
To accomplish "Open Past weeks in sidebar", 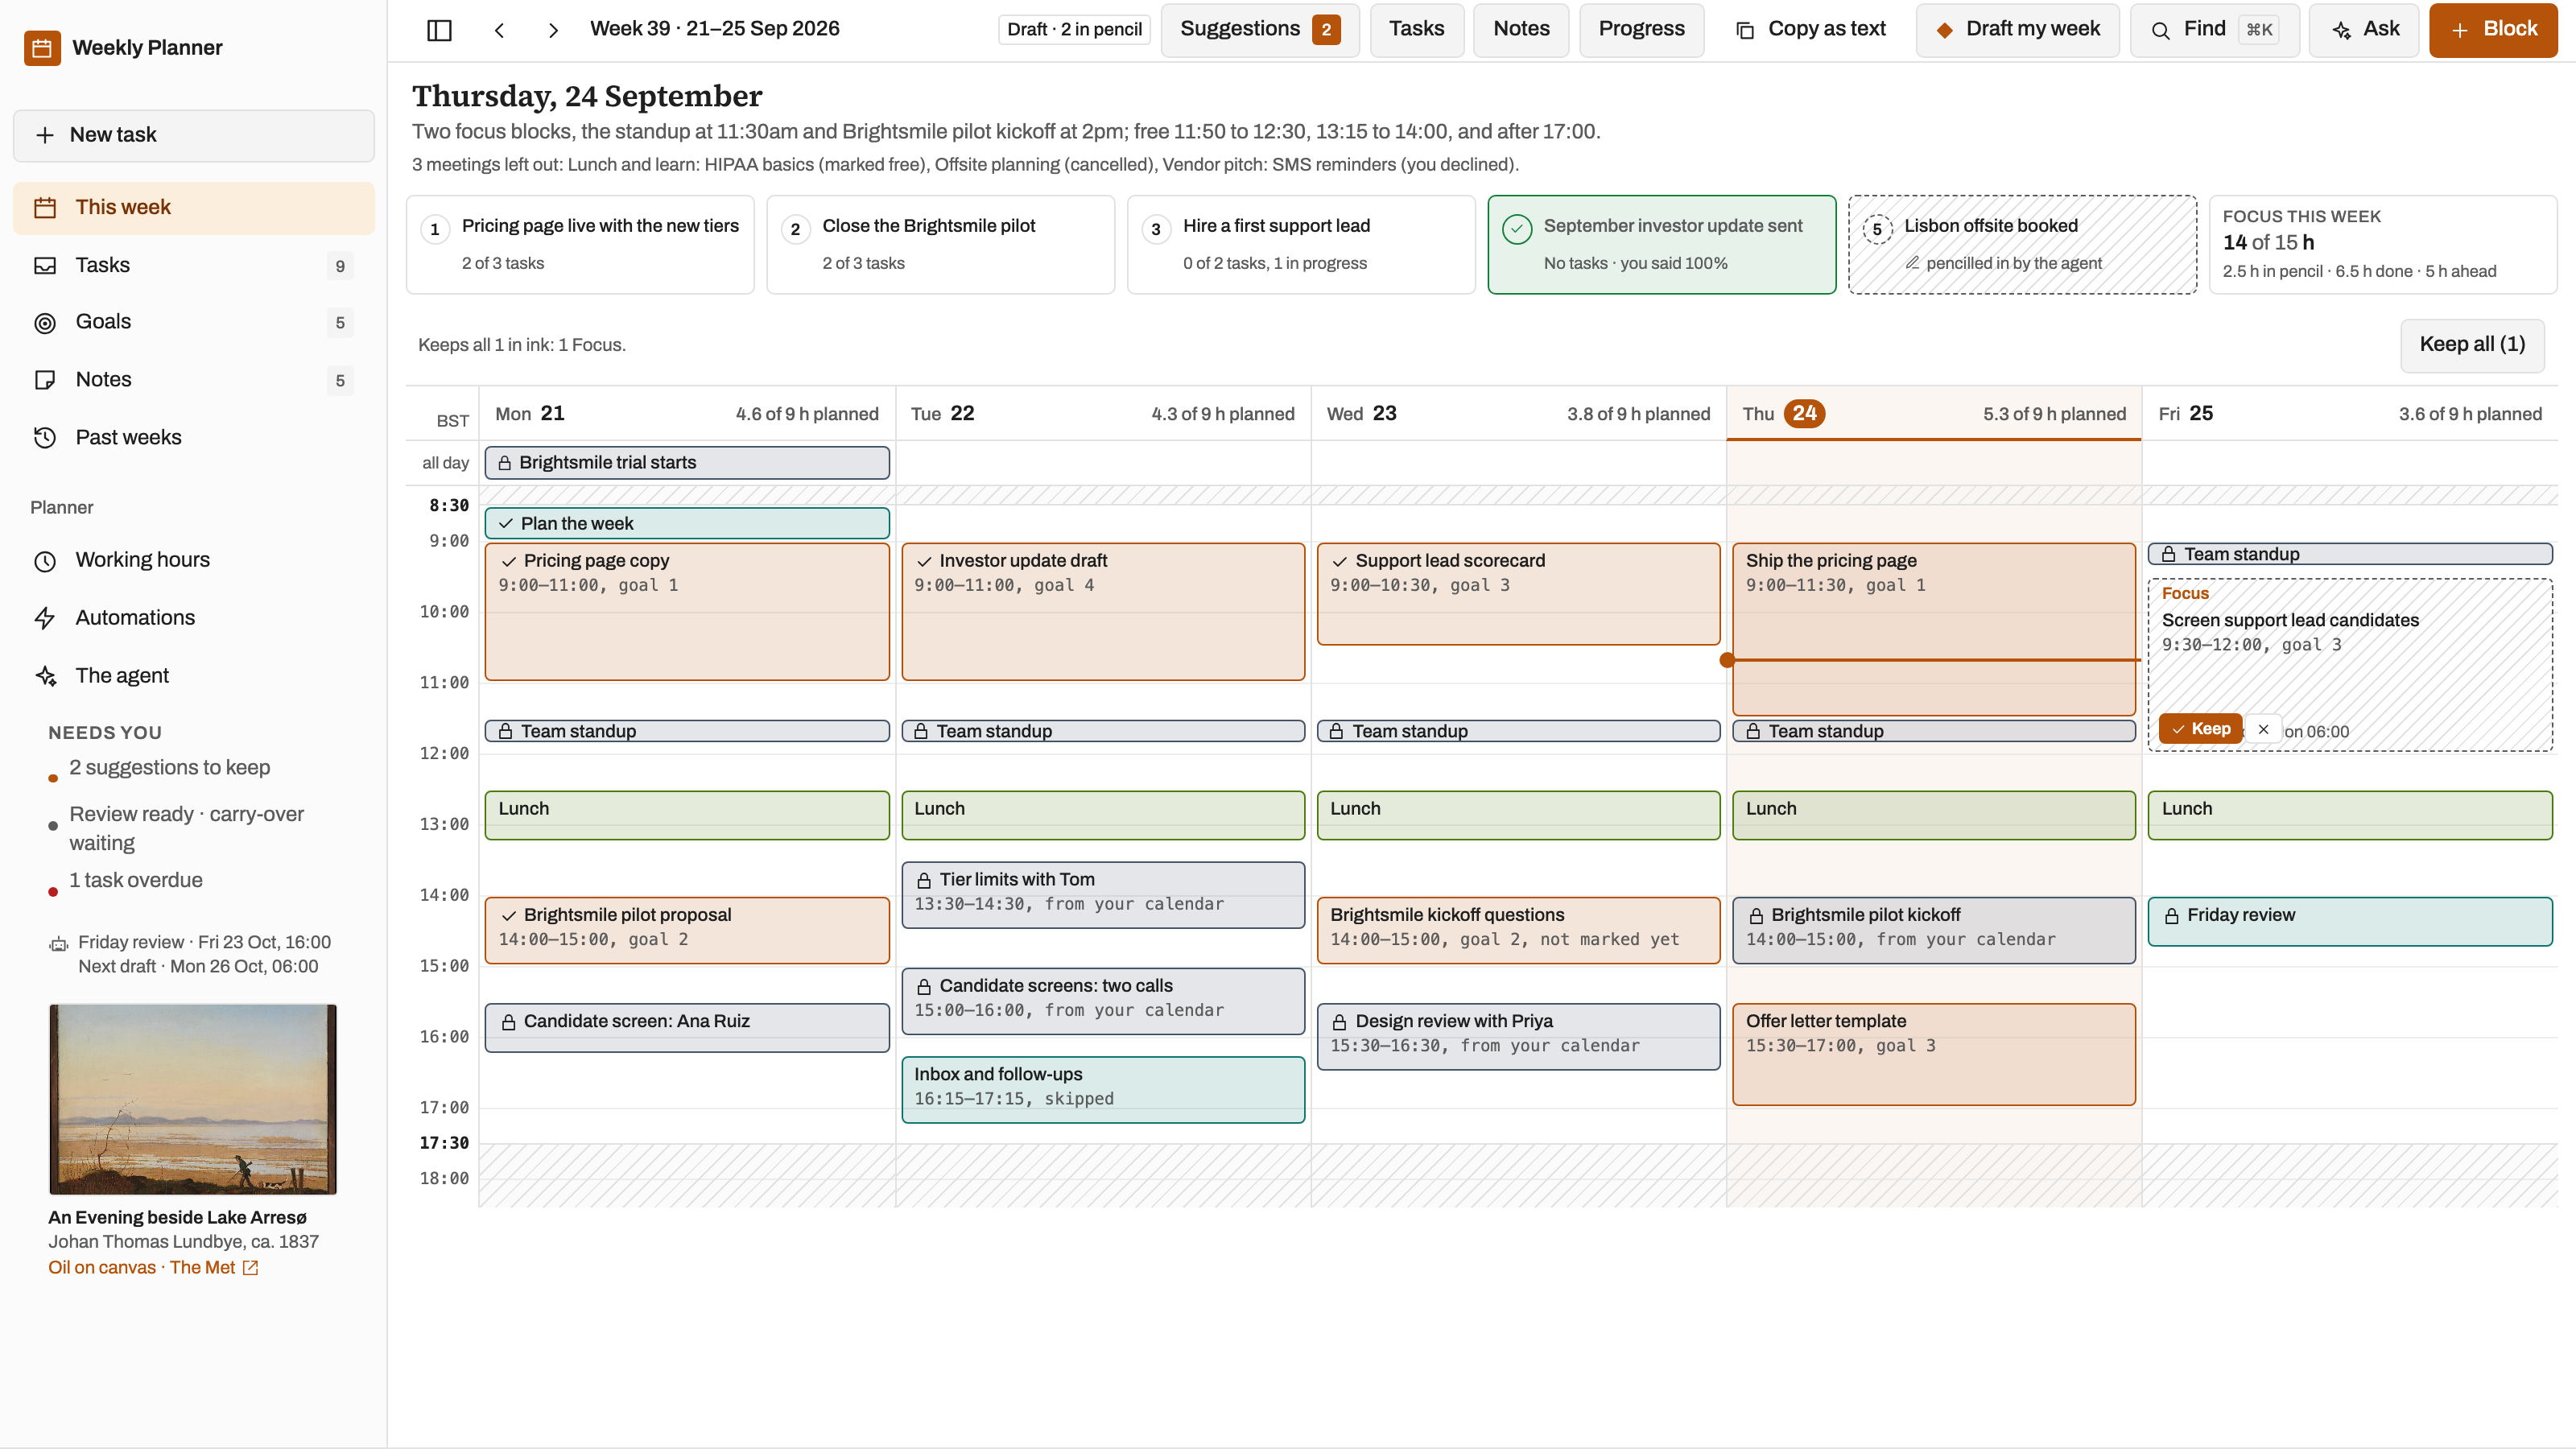I will [194, 437].
